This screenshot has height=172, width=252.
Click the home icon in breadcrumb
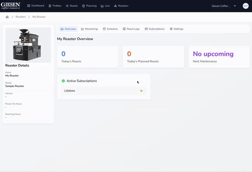[x=7, y=17]
